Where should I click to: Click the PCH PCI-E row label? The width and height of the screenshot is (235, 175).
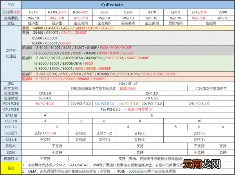pos(11,104)
